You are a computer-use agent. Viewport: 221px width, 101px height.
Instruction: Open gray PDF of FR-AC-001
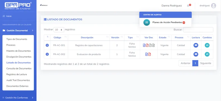[x=150, y=45]
